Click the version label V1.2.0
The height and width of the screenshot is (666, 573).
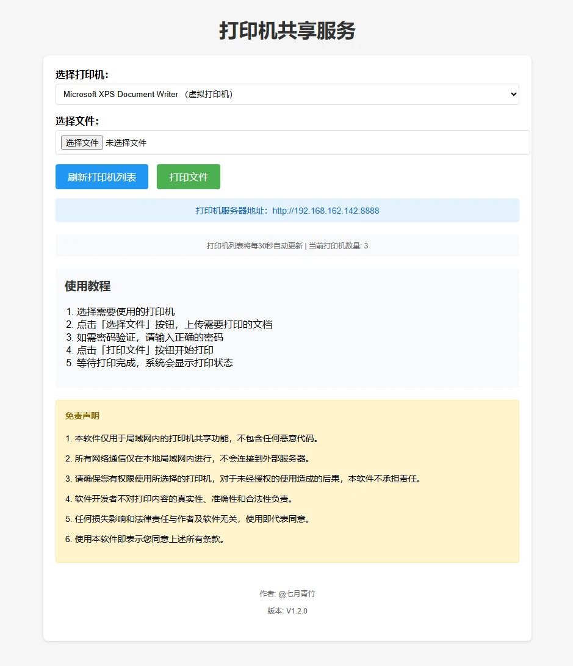287,610
